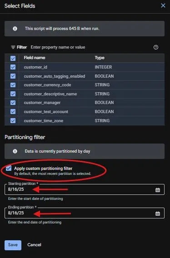Uncheck the customer_id field

point(13,67)
